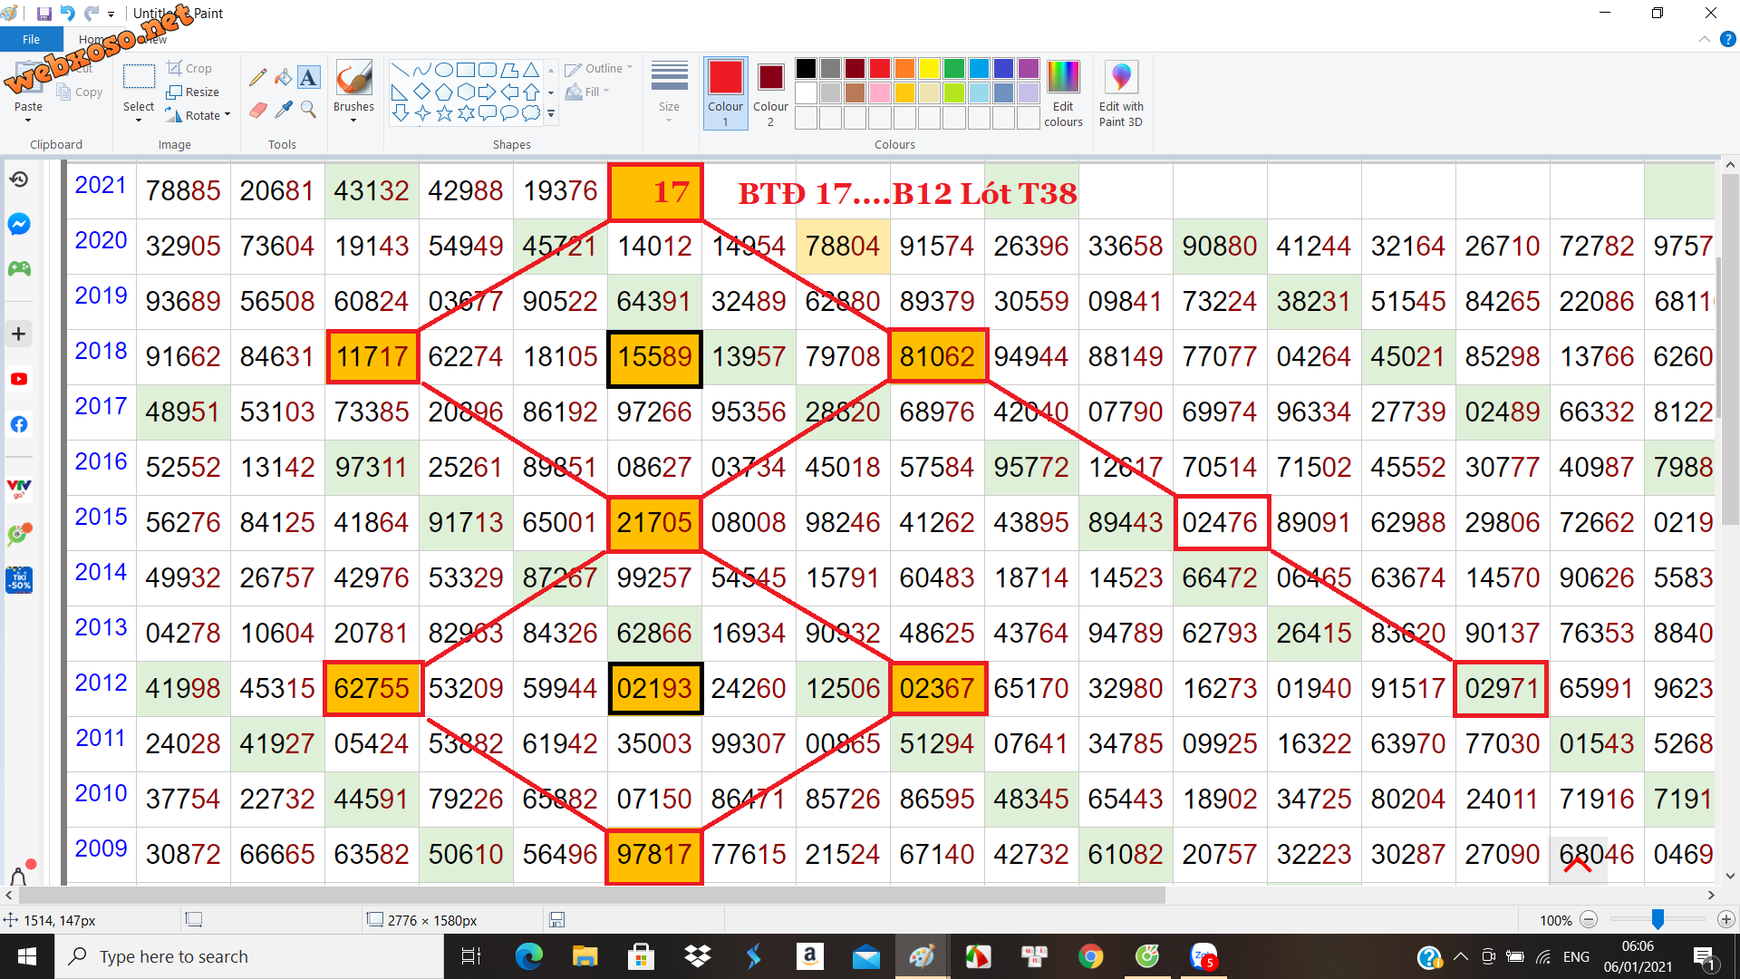Choose the Right arrow shape

488,92
